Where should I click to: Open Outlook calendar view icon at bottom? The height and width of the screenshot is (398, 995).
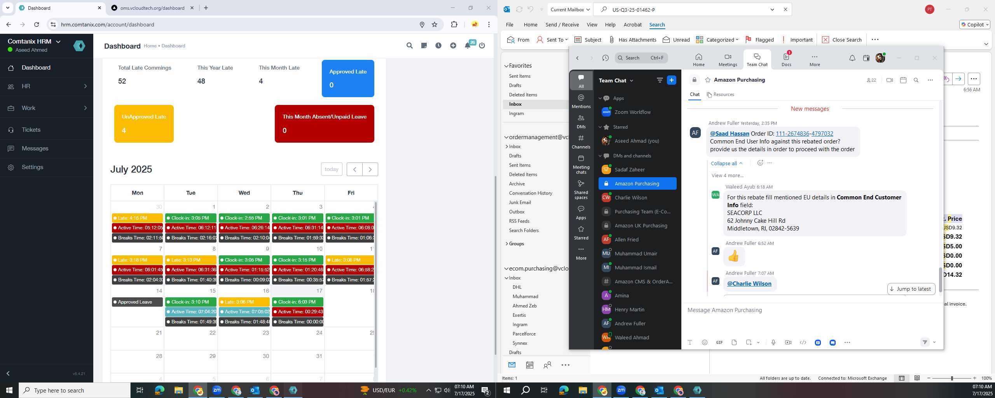[x=529, y=365]
